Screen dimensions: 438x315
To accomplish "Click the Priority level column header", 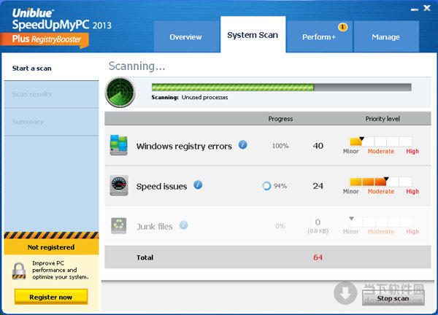I will pos(383,119).
